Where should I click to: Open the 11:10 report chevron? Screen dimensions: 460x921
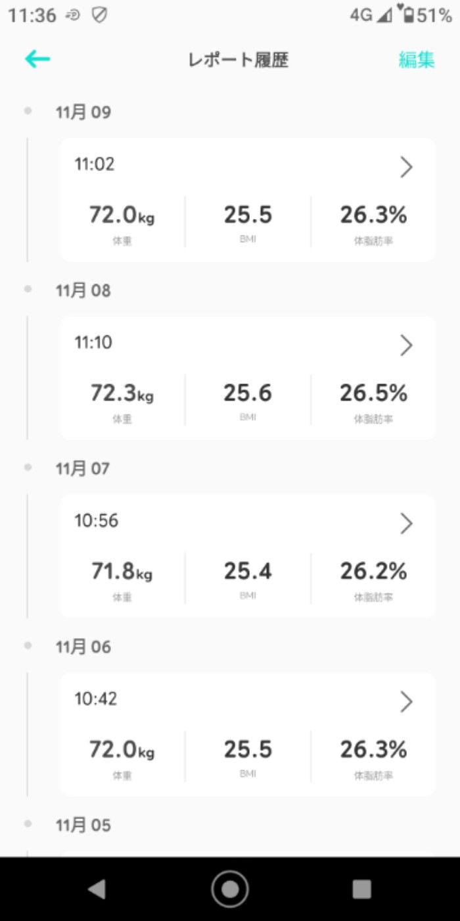406,345
